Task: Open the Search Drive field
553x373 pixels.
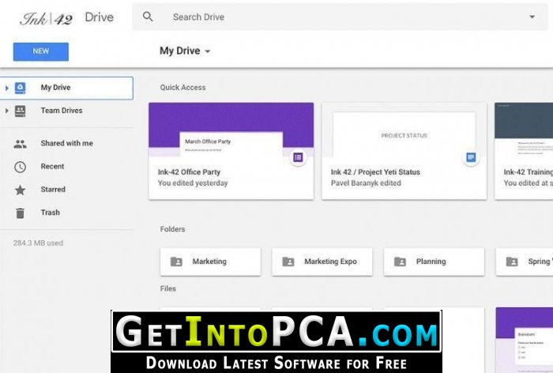Action: click(340, 17)
